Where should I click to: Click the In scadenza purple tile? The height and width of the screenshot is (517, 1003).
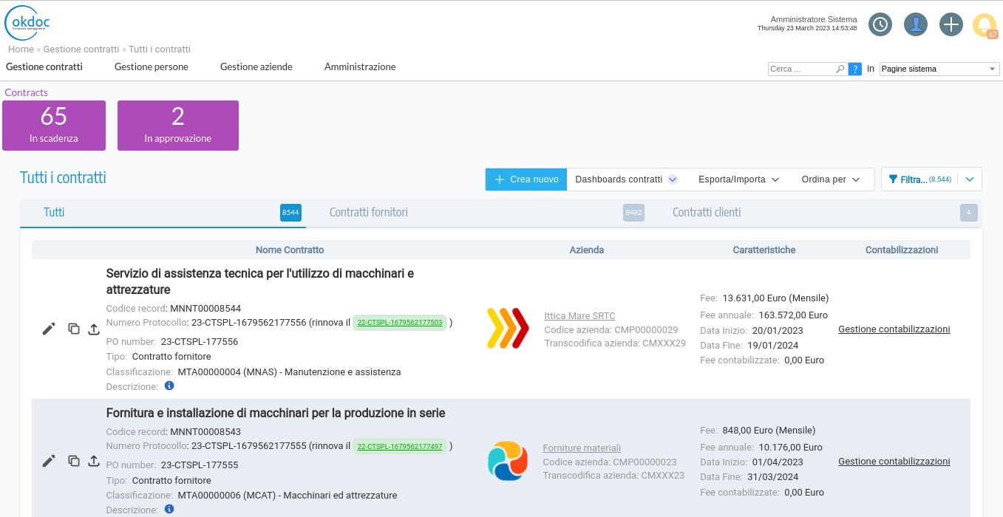click(x=54, y=125)
